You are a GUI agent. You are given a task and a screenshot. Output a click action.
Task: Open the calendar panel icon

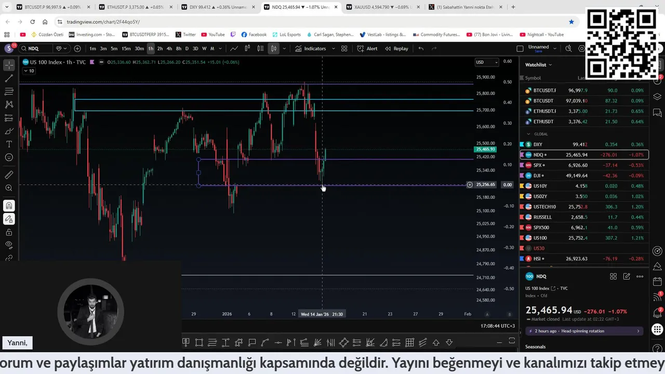click(x=657, y=282)
